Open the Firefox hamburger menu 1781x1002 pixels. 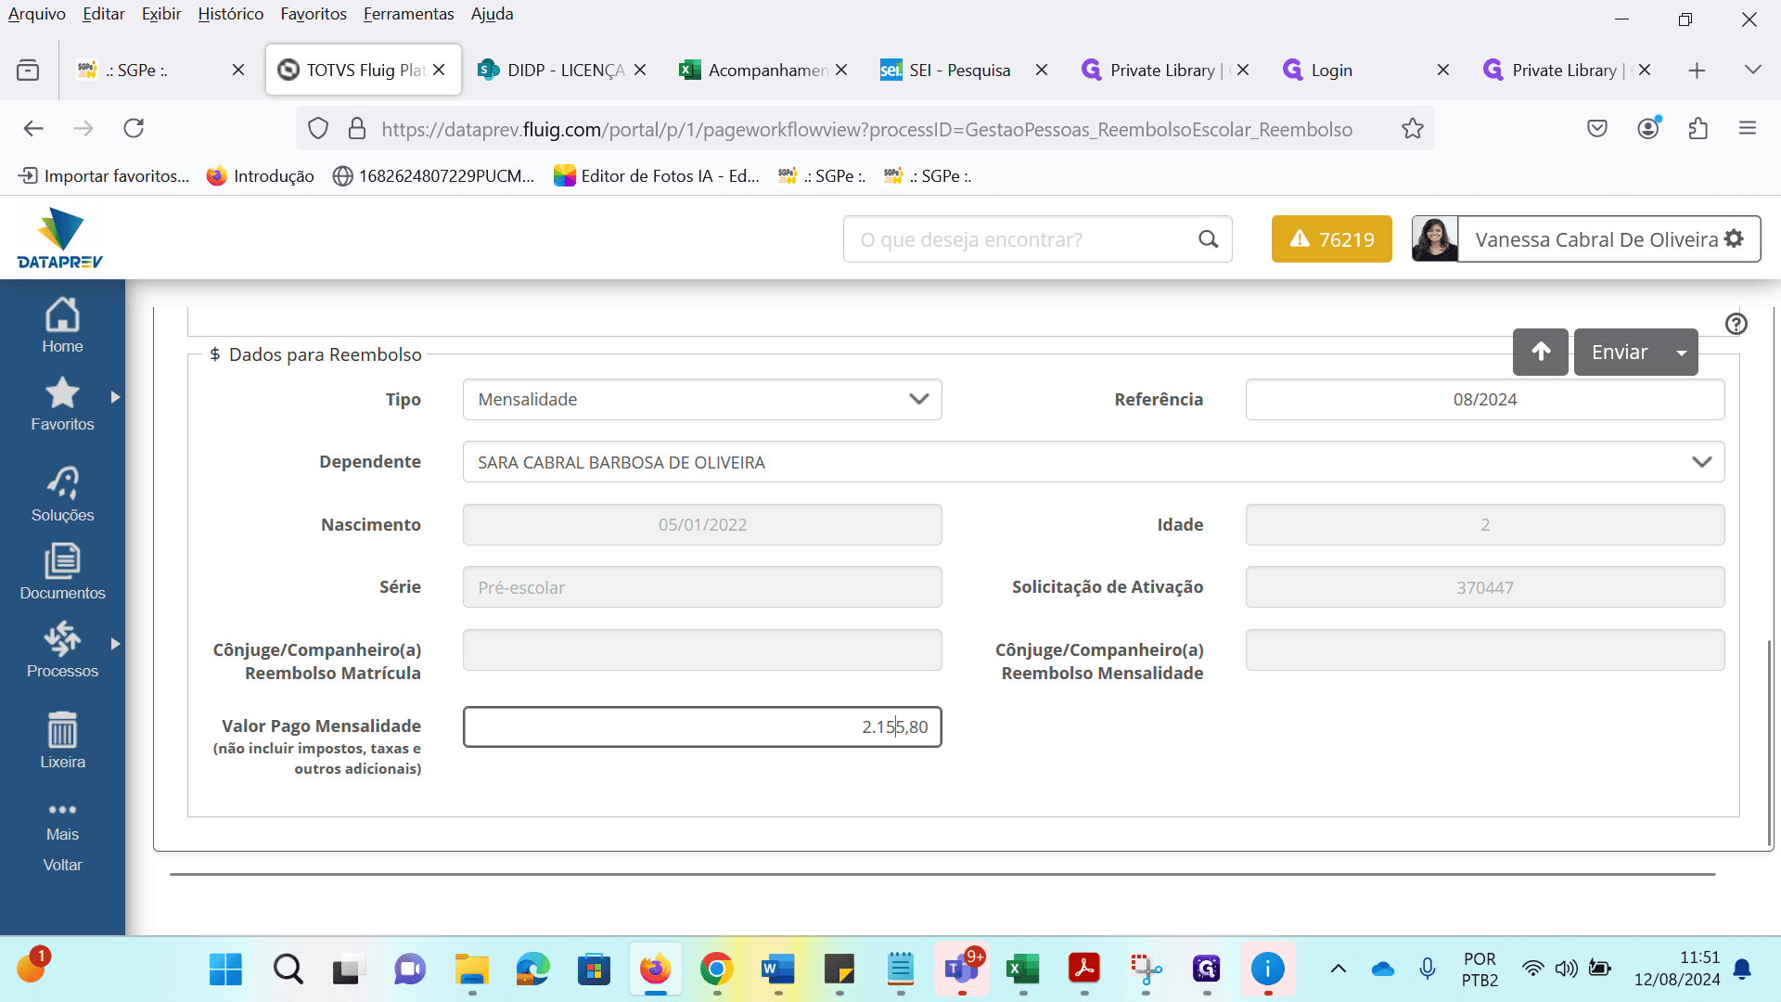[1748, 128]
